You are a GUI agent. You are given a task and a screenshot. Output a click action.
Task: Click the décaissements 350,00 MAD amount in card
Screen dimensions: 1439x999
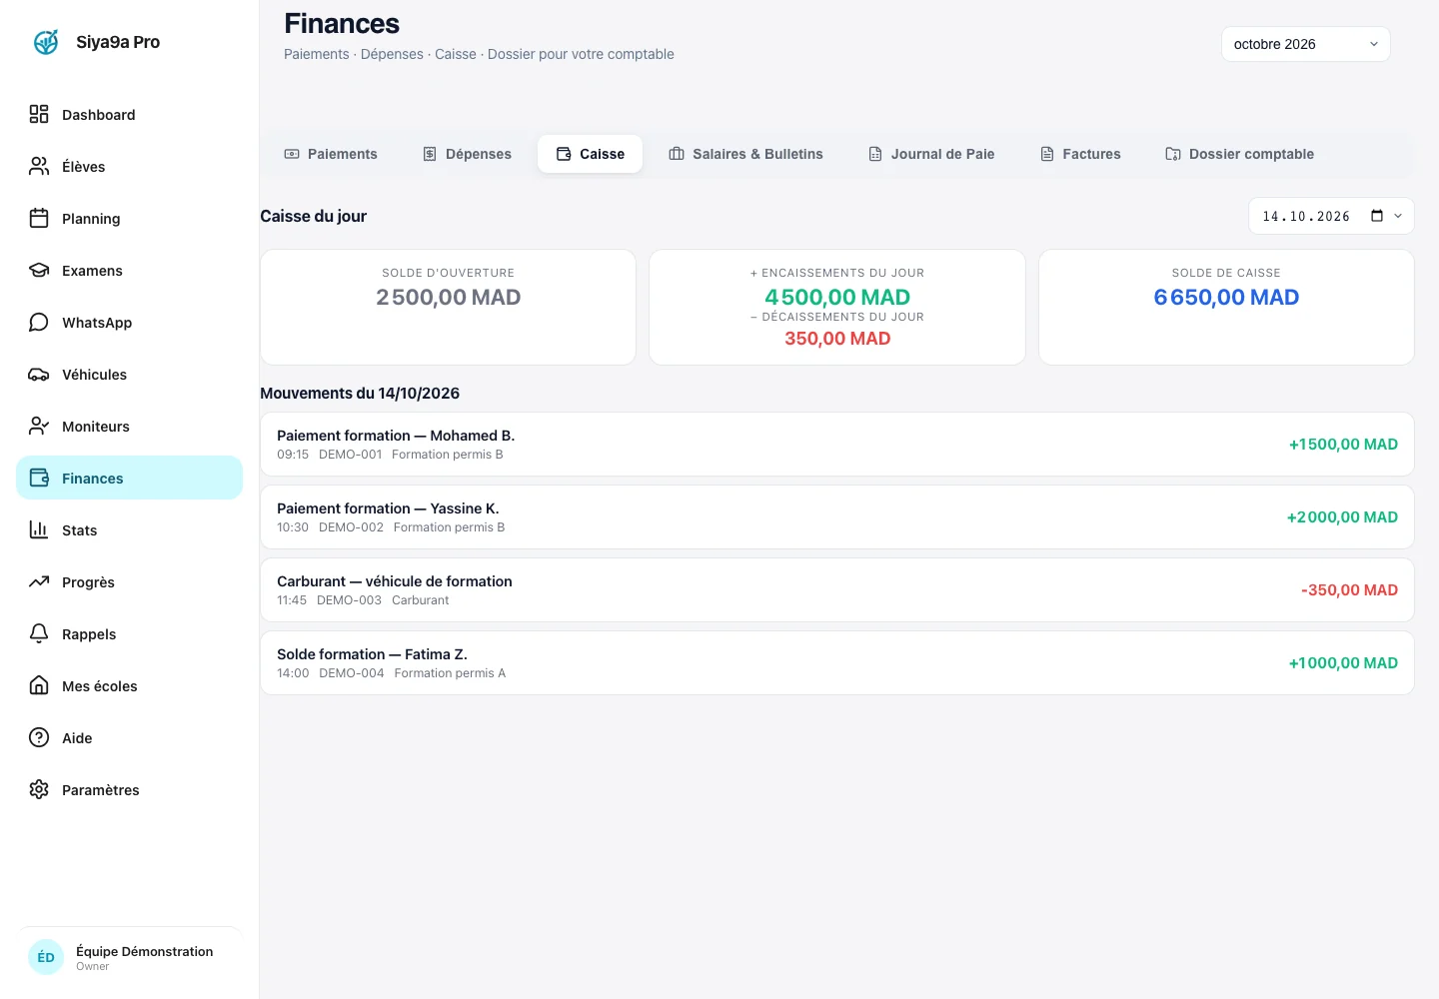click(837, 339)
